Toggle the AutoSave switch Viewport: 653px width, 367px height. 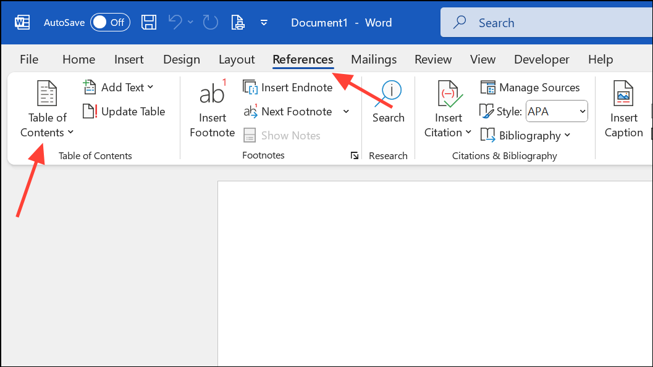pyautogui.click(x=109, y=23)
